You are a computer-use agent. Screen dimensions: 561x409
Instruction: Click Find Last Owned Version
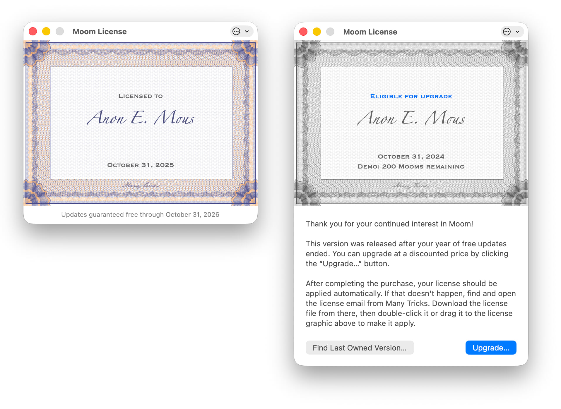(360, 348)
